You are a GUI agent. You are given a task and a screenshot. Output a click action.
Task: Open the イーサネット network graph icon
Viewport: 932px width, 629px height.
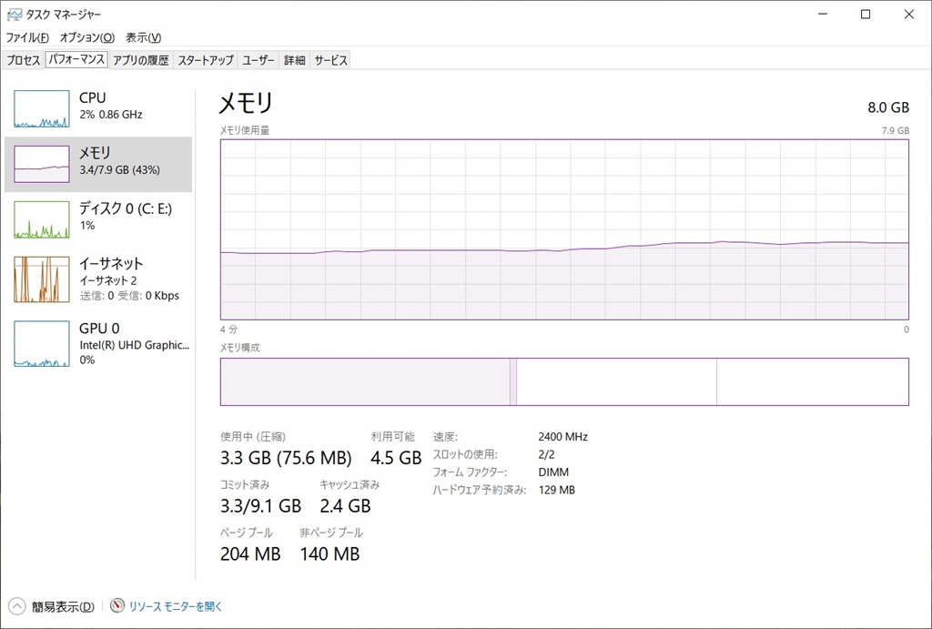pyautogui.click(x=42, y=279)
